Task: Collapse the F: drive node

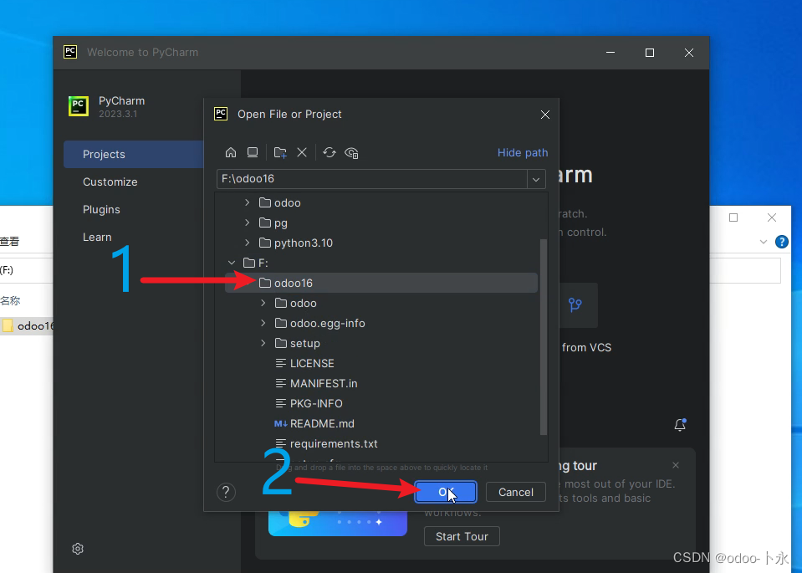Action: coord(232,263)
